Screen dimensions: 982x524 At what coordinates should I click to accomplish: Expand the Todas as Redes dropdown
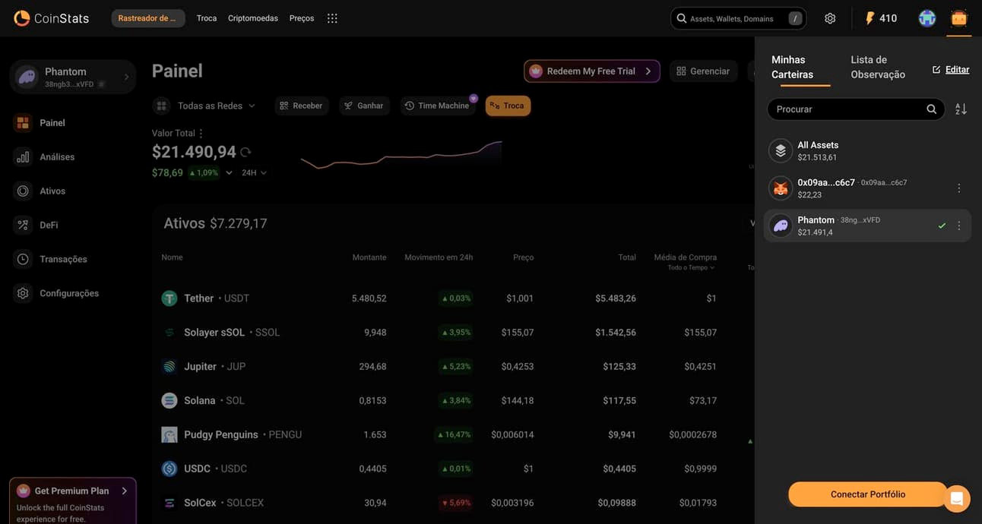[x=216, y=106]
